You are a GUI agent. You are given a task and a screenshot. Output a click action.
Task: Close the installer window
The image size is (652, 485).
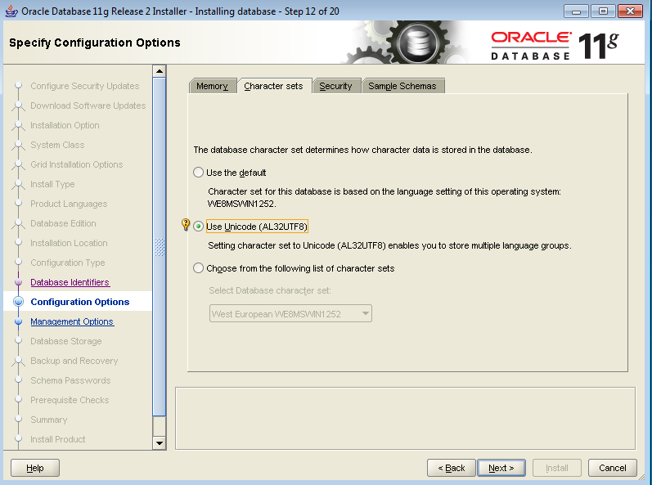[631, 11]
